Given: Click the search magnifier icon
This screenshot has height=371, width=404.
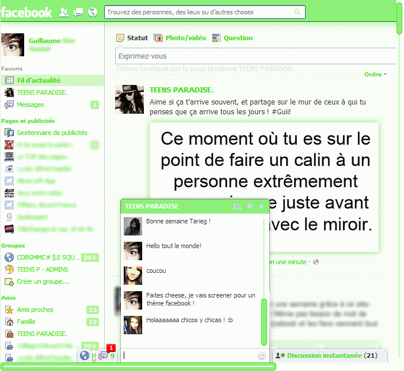Looking at the screenshot, I should 297,12.
